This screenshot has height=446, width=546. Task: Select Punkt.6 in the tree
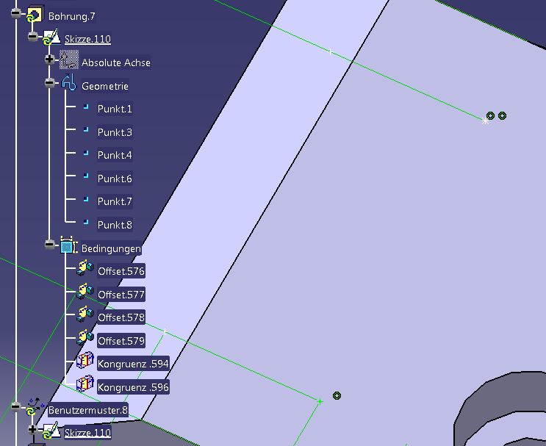click(115, 179)
